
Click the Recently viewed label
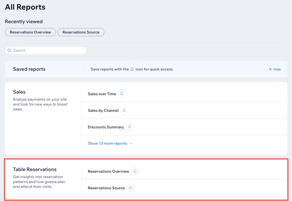click(x=24, y=22)
